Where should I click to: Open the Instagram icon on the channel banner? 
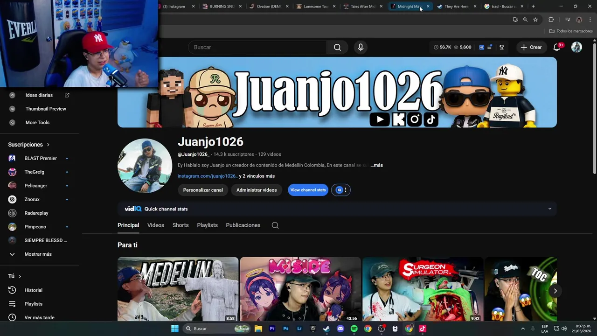[x=415, y=119]
